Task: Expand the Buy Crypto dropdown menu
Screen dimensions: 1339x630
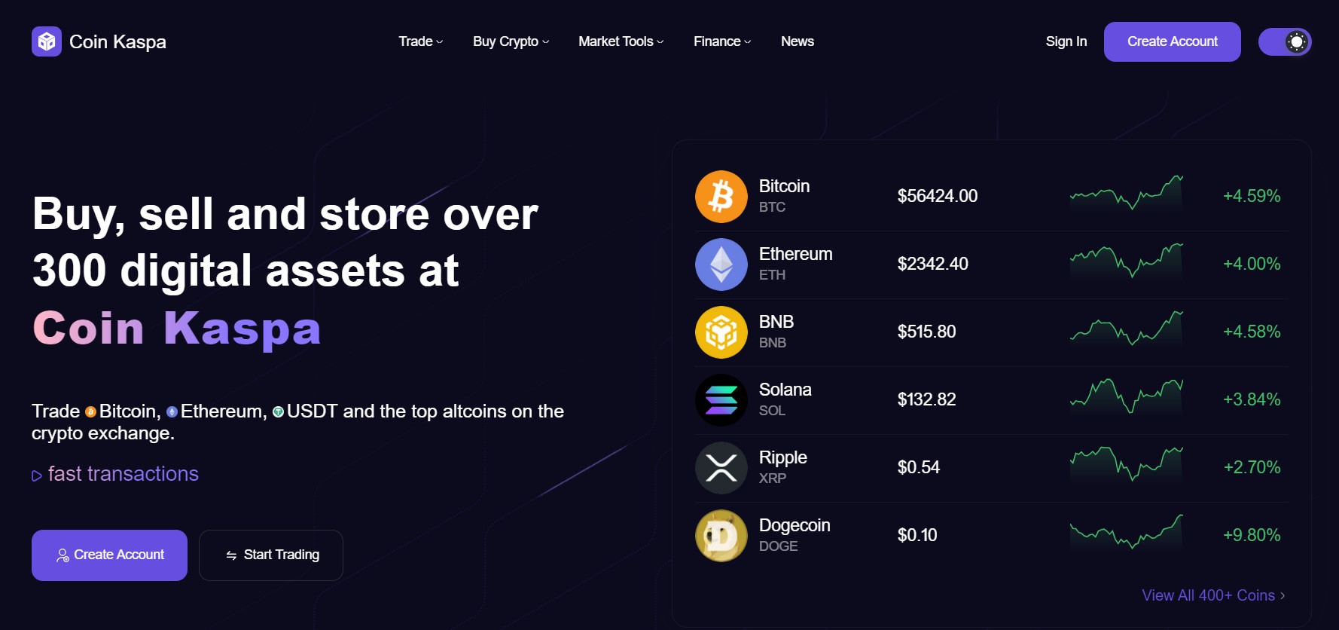Action: [511, 41]
